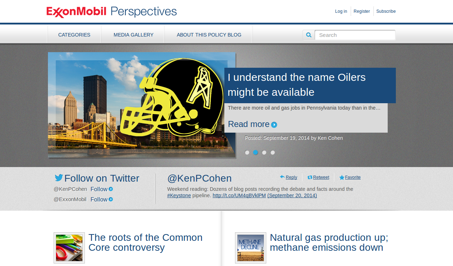Follow @KenPCohen on Twitter
The width and height of the screenshot is (453, 266).
99,189
